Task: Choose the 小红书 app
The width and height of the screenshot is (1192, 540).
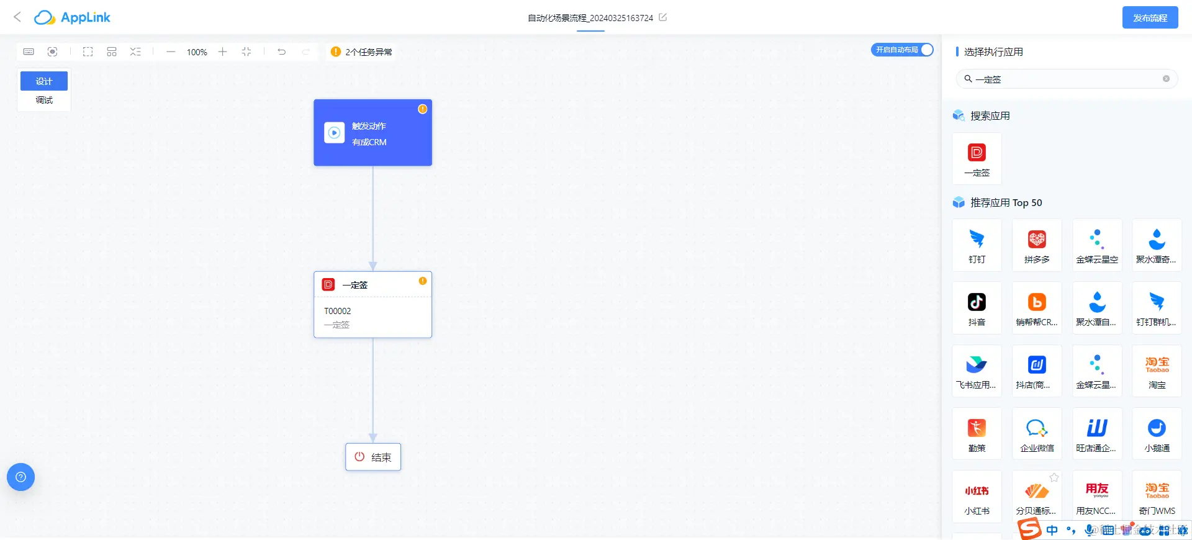Action: pos(977,497)
